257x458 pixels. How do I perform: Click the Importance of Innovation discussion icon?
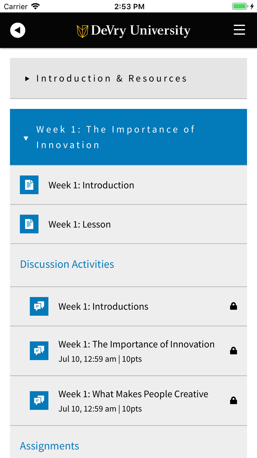[39, 351]
